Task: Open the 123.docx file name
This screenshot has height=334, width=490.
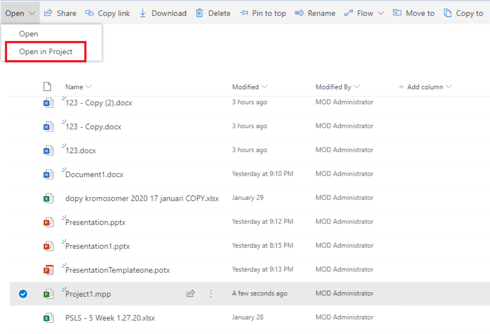Action: 81,151
